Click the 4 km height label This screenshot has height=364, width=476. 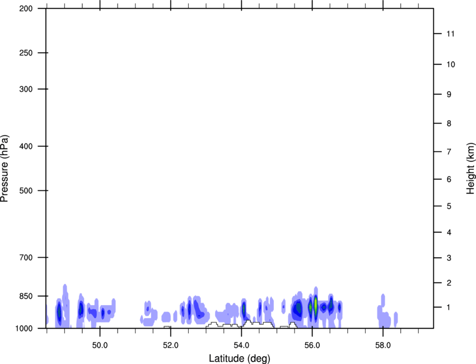pos(449,232)
